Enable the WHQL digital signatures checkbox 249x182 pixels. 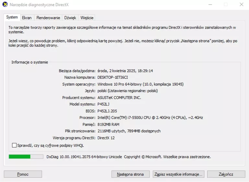coord(14,145)
